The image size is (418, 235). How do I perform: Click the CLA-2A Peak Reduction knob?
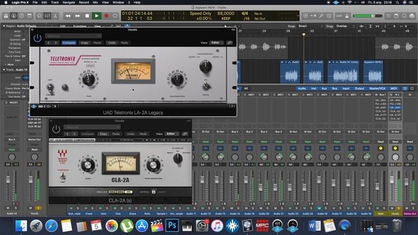[153, 165]
